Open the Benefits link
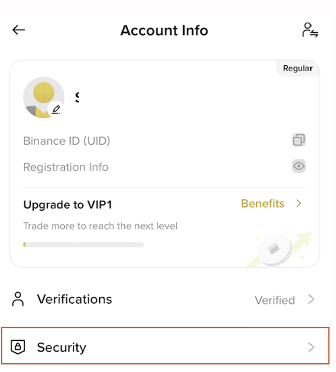Viewport: 336px width, 372px height. point(262,203)
